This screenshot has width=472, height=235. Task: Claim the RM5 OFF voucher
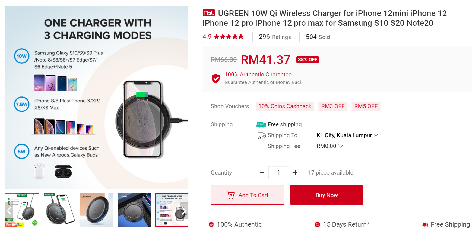click(x=366, y=106)
